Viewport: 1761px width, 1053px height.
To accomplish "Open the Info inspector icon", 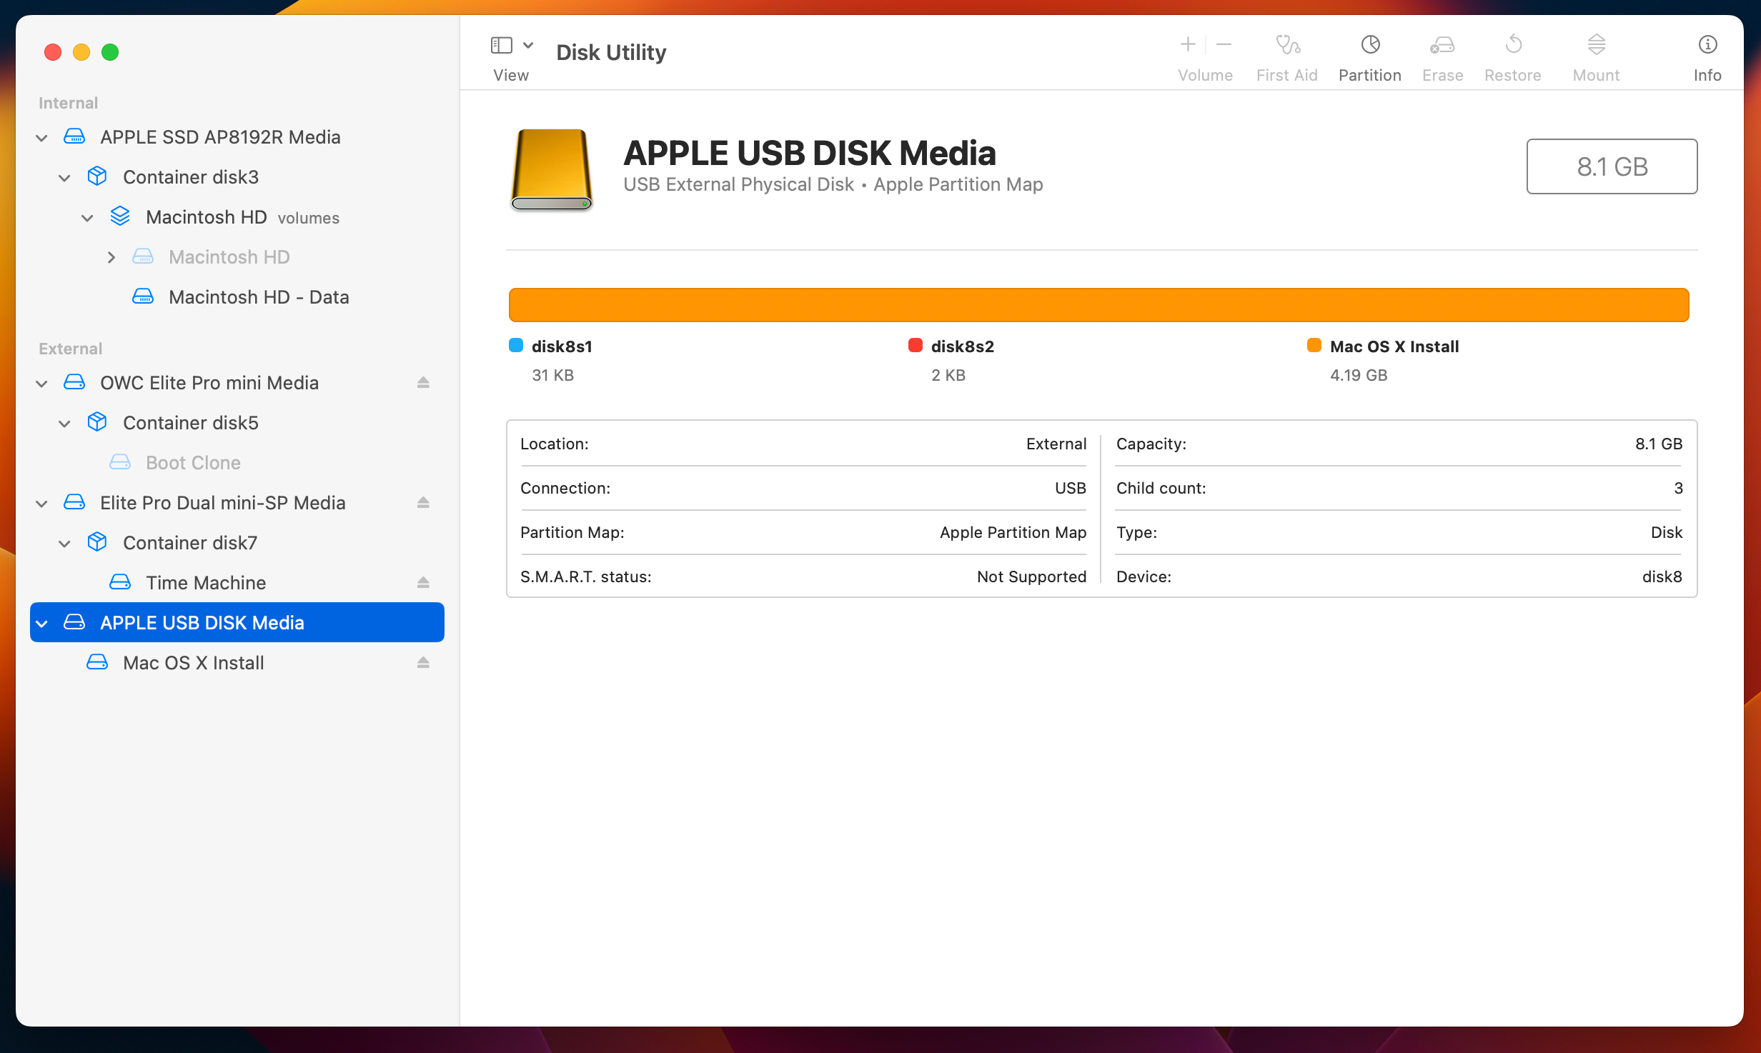I will [x=1707, y=45].
